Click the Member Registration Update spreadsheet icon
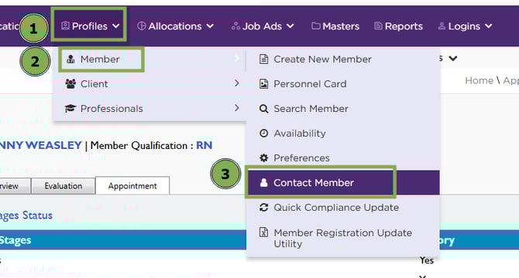The width and height of the screenshot is (519, 278). click(x=264, y=232)
